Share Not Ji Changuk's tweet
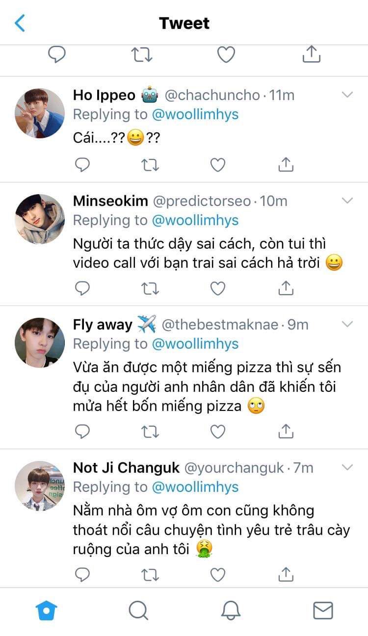Viewport: 368px width, 636px height. [x=286, y=574]
